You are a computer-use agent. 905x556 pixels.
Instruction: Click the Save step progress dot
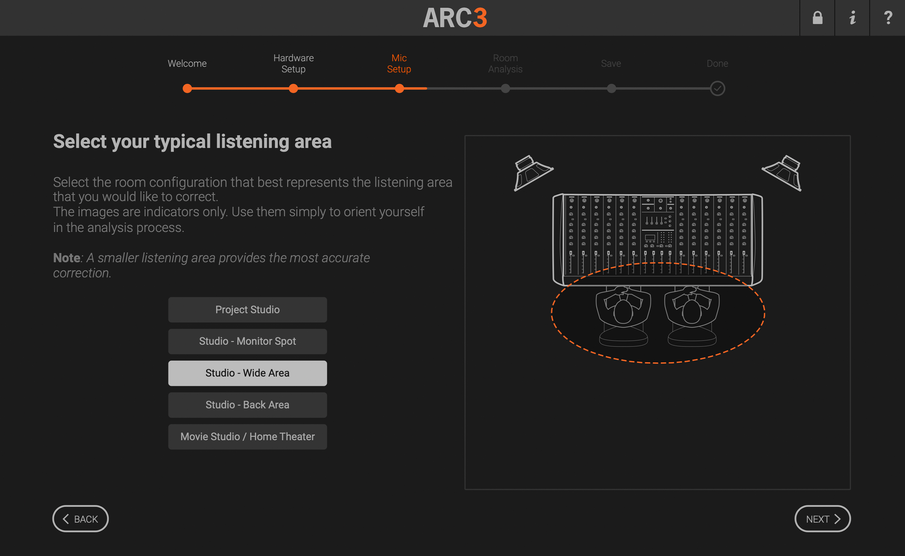[x=611, y=88]
